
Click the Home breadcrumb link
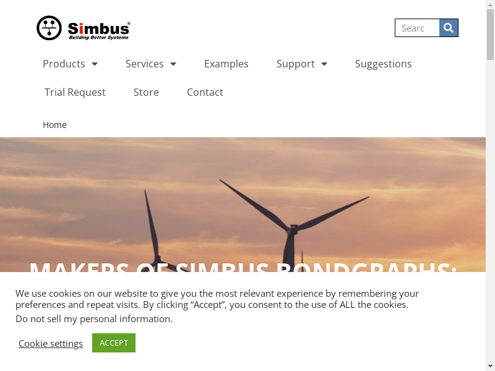pos(54,125)
